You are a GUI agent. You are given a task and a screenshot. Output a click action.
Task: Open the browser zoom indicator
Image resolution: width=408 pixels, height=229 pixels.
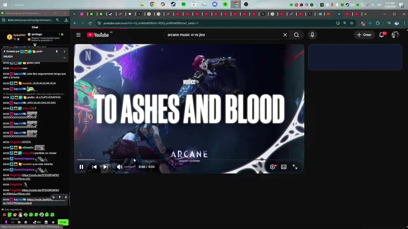point(345,23)
